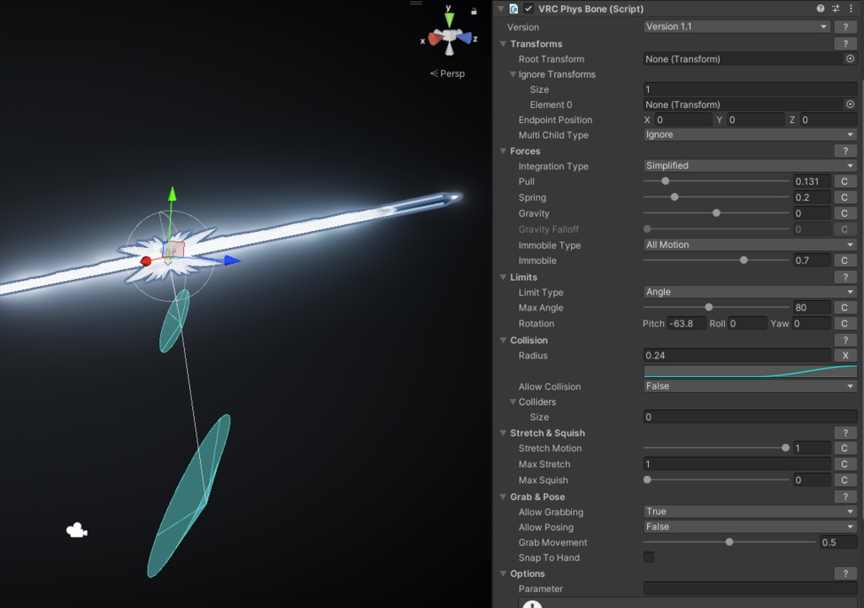Select the camera icon in scene view
Screen dimensions: 864x608
pyautogui.click(x=77, y=530)
